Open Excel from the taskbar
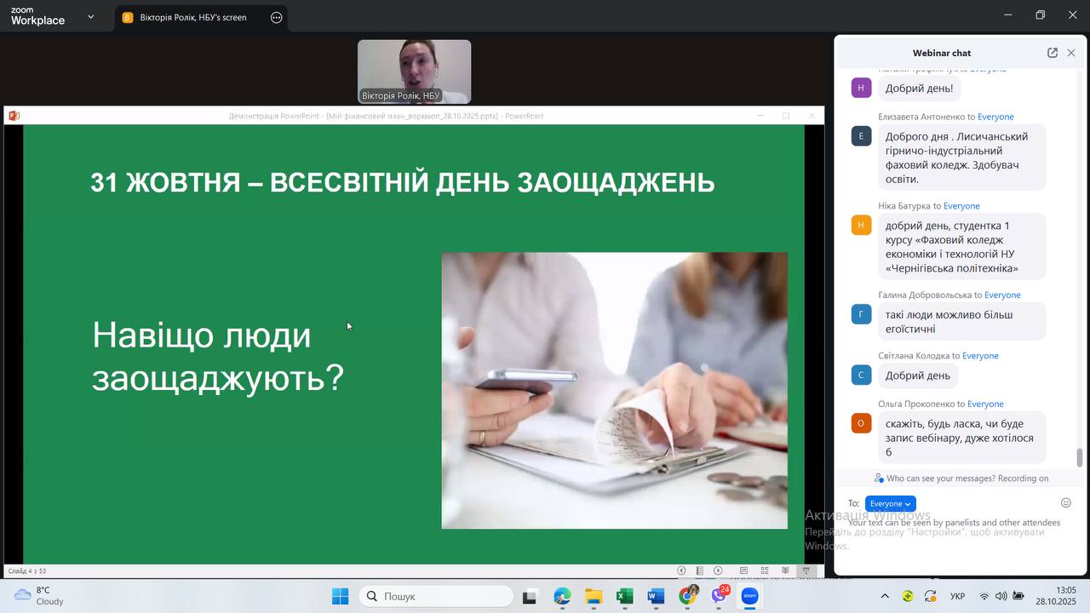1090x613 pixels. point(624,596)
